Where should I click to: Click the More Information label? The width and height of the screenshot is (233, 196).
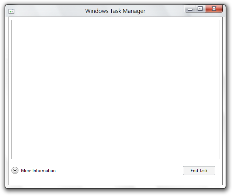[38, 171]
